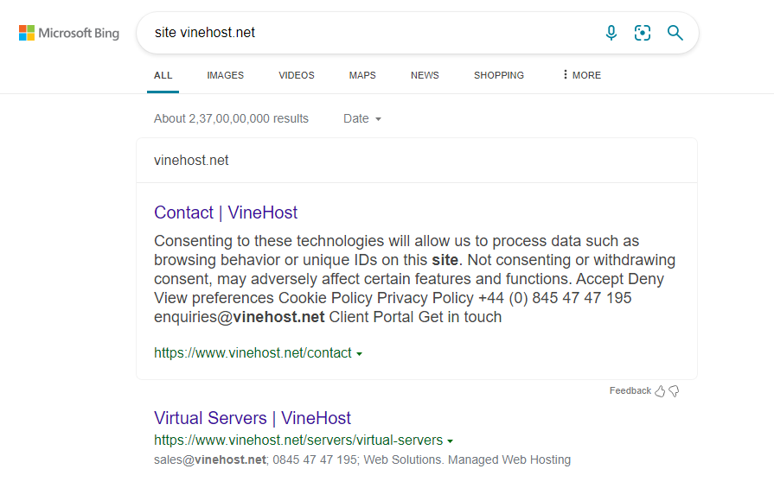The height and width of the screenshot is (488, 774).
Task: Go to the SHOPPING tab
Action: click(x=499, y=75)
